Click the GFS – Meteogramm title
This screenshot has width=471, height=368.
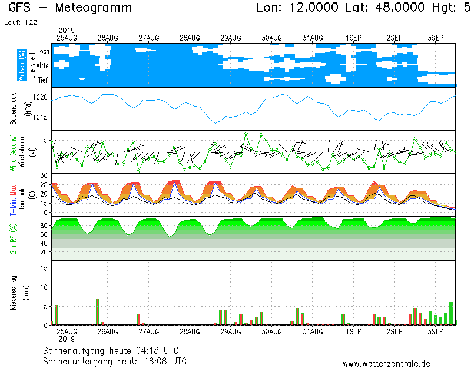pos(71,8)
